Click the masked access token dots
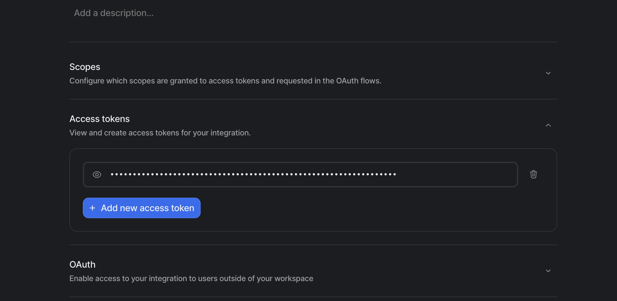 253,174
